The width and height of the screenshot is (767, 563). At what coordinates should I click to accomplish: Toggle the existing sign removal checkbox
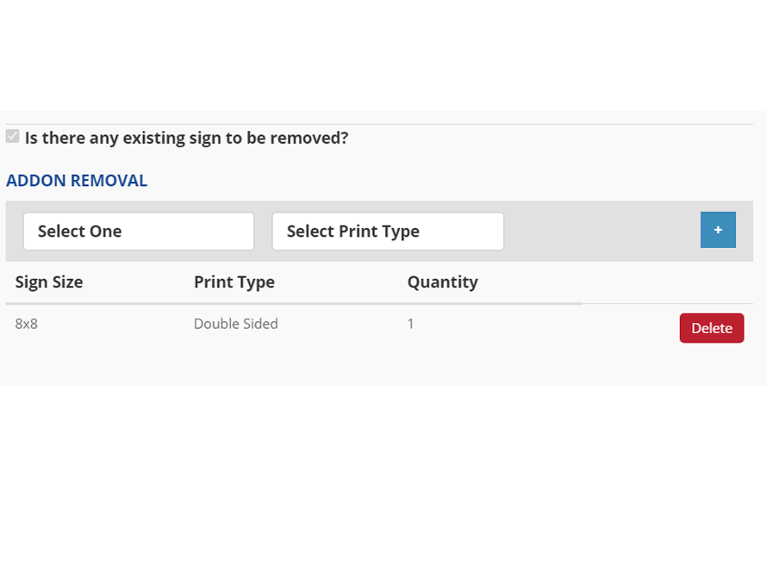(x=13, y=137)
